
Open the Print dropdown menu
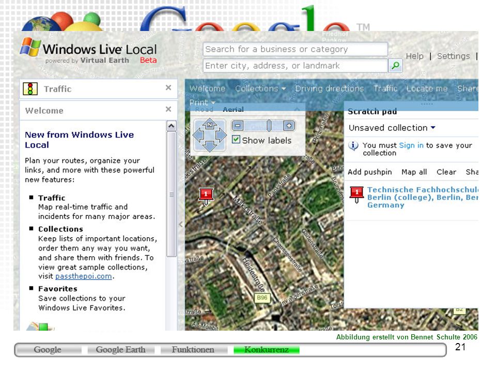point(202,102)
